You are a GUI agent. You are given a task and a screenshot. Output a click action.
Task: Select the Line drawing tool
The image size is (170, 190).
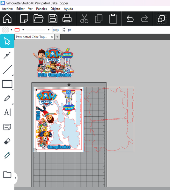7,70
